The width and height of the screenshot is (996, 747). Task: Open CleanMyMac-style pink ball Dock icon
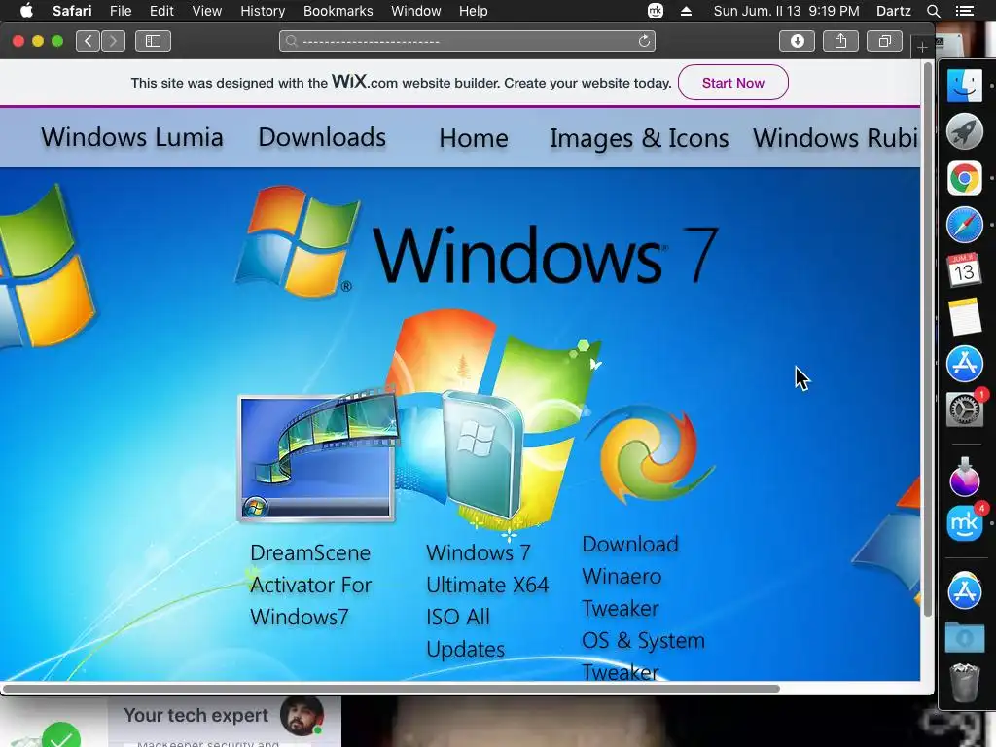964,478
